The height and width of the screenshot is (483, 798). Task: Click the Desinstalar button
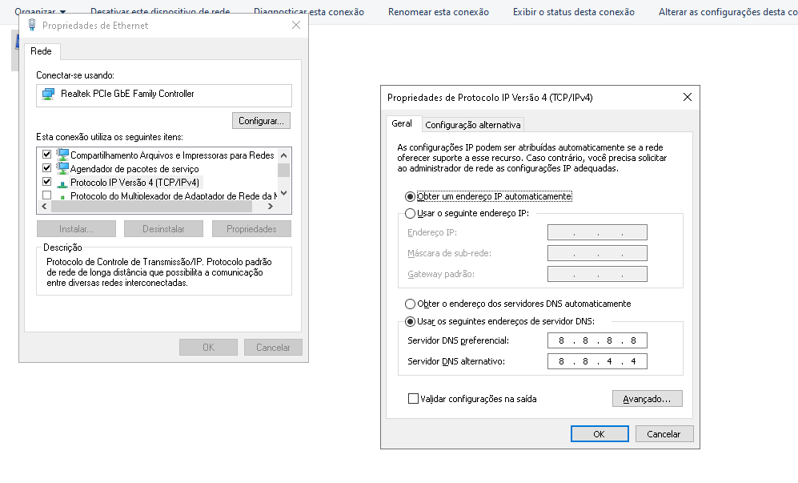coord(163,229)
